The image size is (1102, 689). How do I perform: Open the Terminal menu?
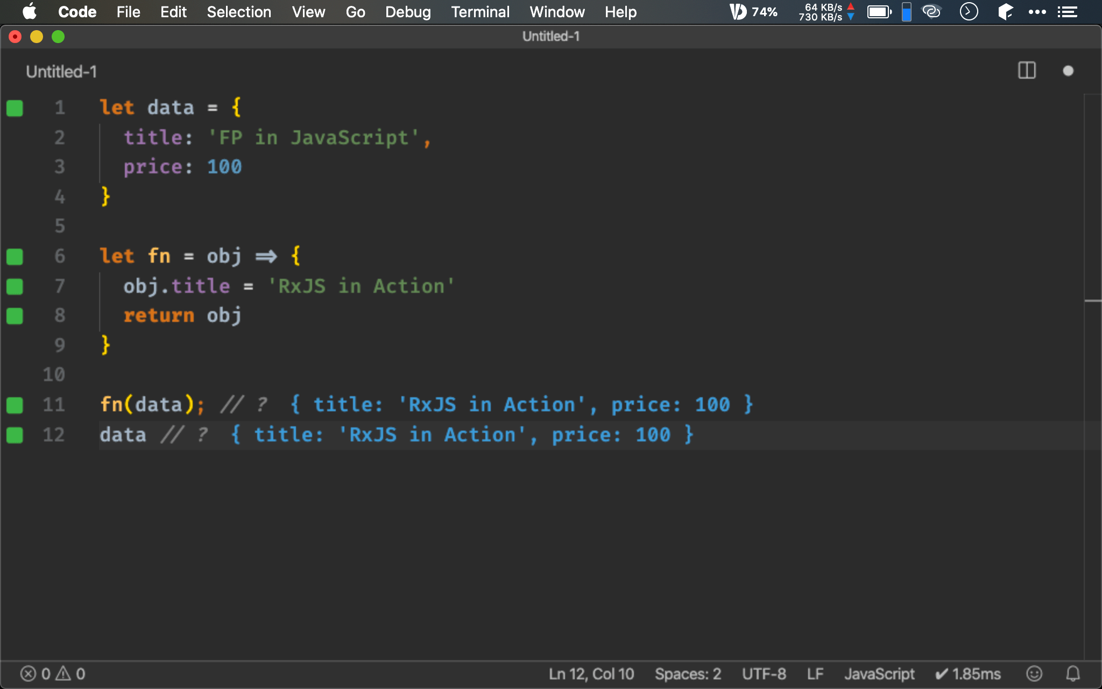click(480, 12)
